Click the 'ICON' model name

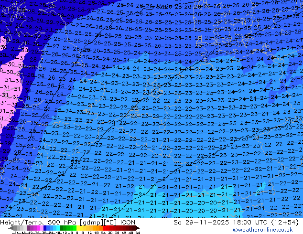click(x=128, y=223)
